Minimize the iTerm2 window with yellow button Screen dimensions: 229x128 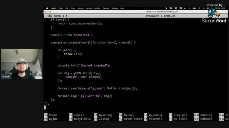pyautogui.click(x=48, y=12)
